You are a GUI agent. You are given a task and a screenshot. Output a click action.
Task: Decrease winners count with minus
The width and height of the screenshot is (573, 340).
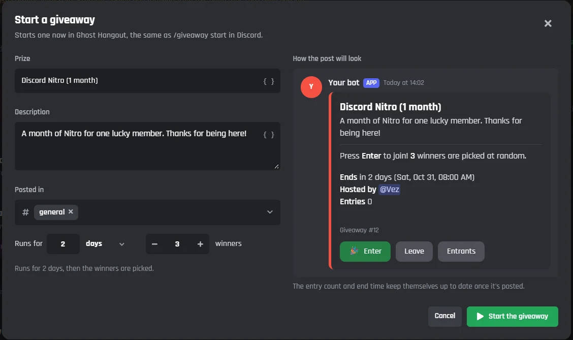pyautogui.click(x=154, y=244)
